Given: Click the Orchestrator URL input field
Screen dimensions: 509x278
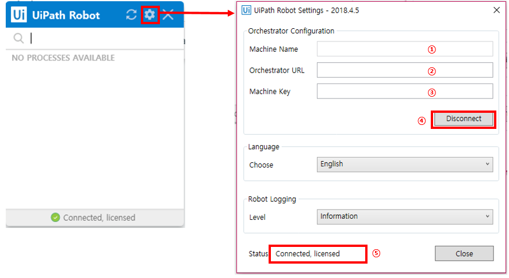Looking at the screenshot, I should (405, 70).
